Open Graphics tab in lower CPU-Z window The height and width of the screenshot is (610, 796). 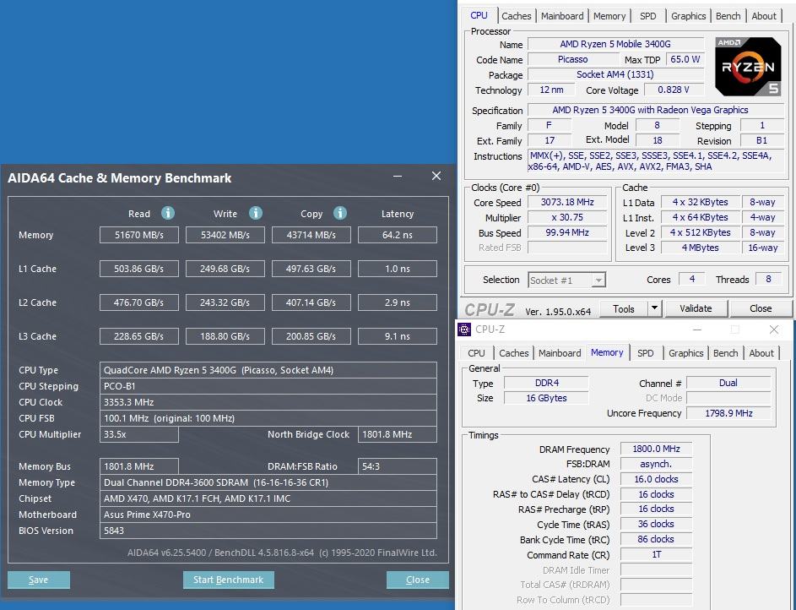click(x=685, y=353)
